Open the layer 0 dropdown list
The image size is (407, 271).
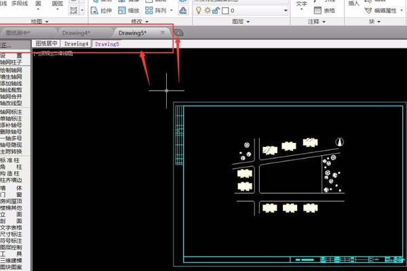pyautogui.click(x=286, y=11)
